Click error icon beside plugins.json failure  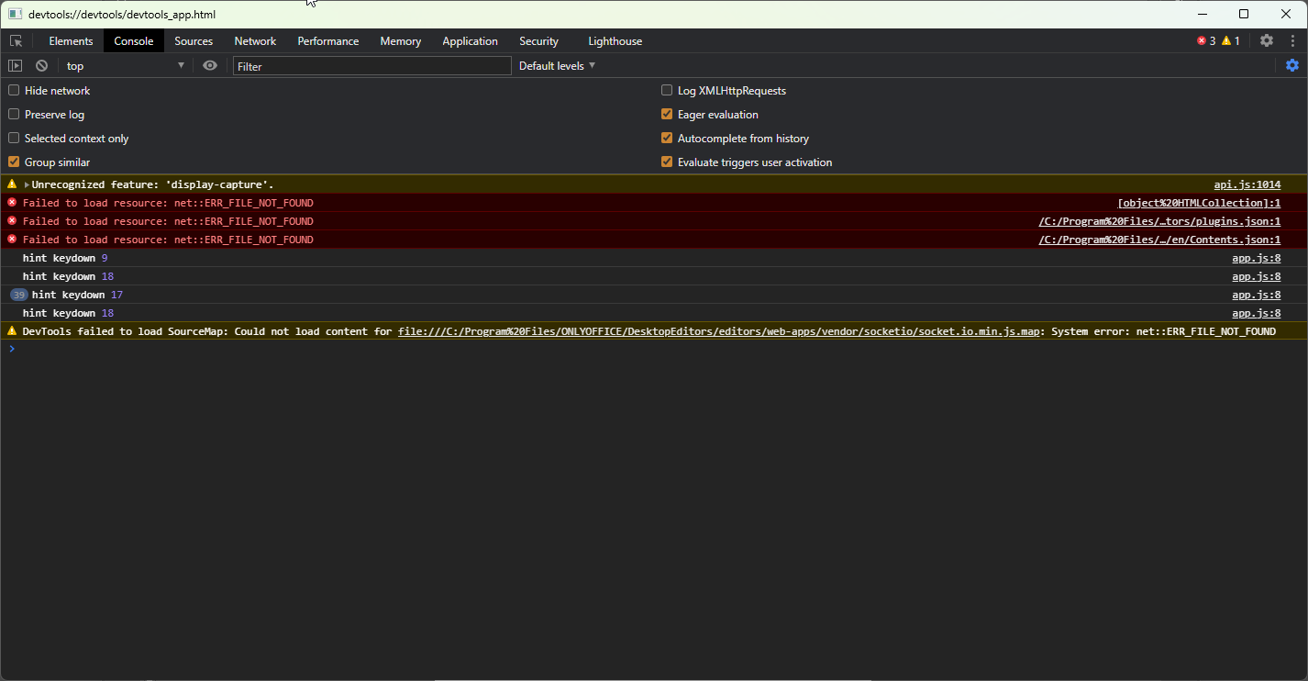(x=12, y=221)
